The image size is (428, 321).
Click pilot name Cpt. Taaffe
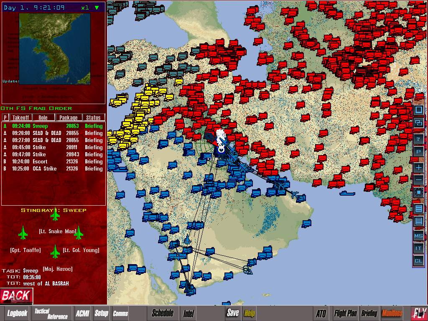coord(25,250)
